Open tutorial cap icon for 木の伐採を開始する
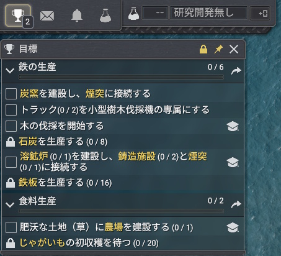Image resolution: width=281 pixels, height=256 pixels. pos(233,126)
